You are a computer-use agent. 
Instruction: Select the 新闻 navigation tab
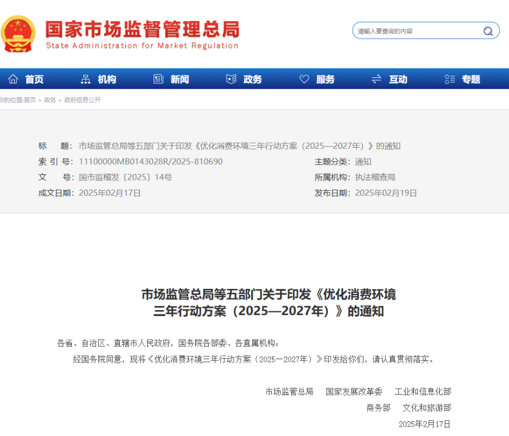click(x=180, y=80)
